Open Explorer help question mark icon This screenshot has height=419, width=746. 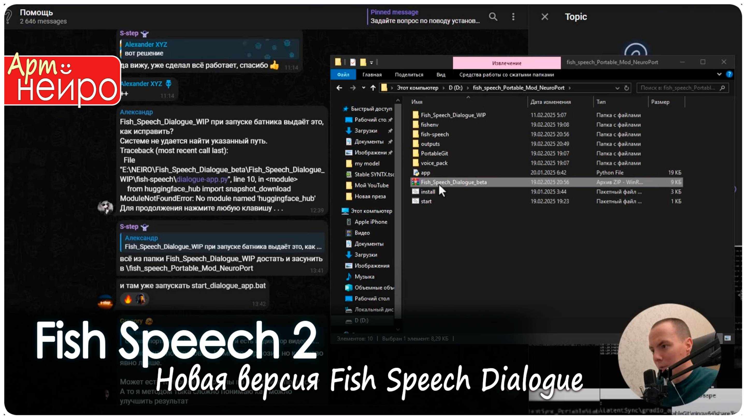point(729,74)
